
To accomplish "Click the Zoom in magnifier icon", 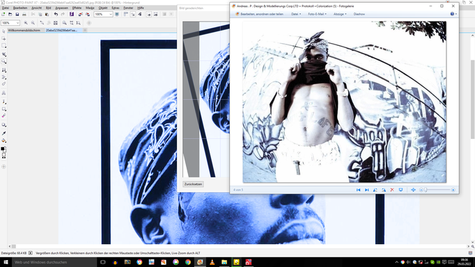I will pos(26,23).
